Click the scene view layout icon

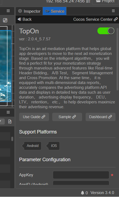5,20
